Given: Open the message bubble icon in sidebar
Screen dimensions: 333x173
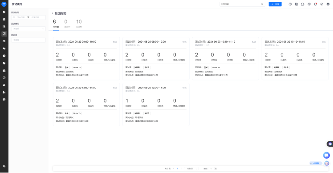Looking at the screenshot, I should pyautogui.click(x=4, y=100).
